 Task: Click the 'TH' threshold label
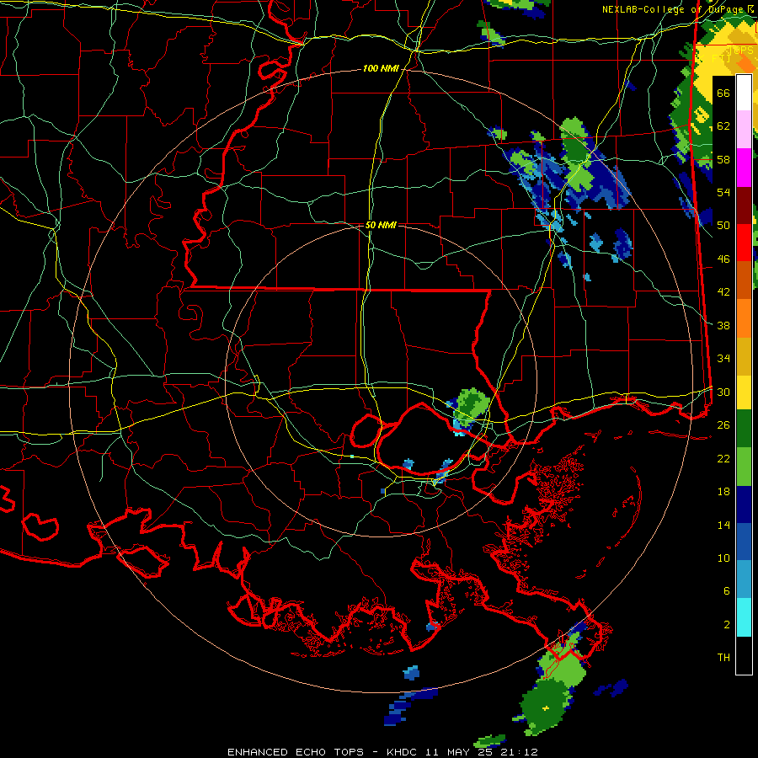[x=723, y=658]
